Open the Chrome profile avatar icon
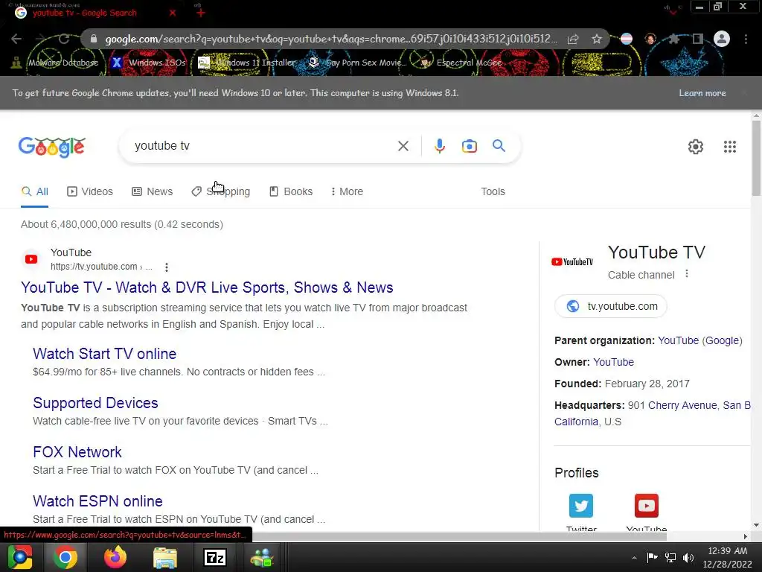 tap(722, 39)
